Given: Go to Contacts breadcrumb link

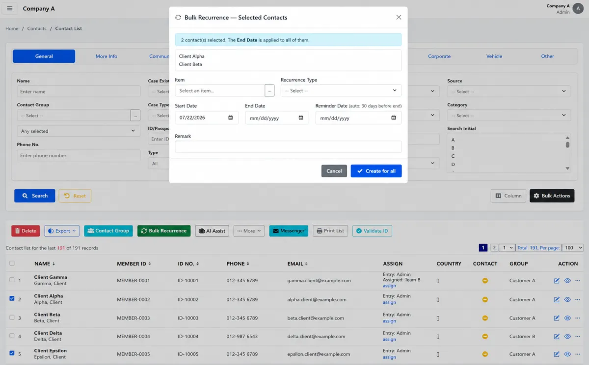Looking at the screenshot, I should click(x=37, y=28).
